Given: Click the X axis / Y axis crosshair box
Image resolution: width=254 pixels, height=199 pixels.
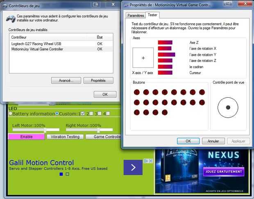Looking at the screenshot, I should pyautogui.click(x=143, y=57).
